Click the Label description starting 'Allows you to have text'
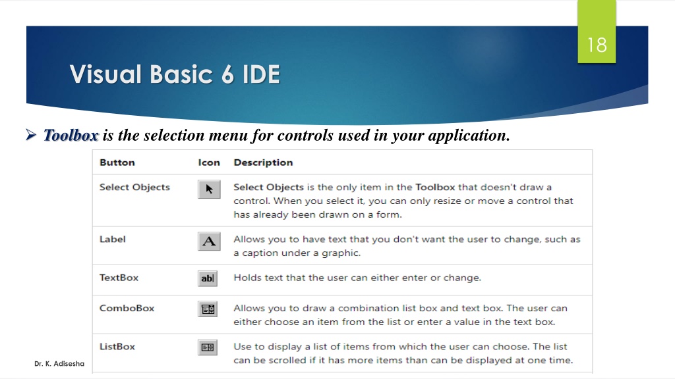 [x=407, y=246]
